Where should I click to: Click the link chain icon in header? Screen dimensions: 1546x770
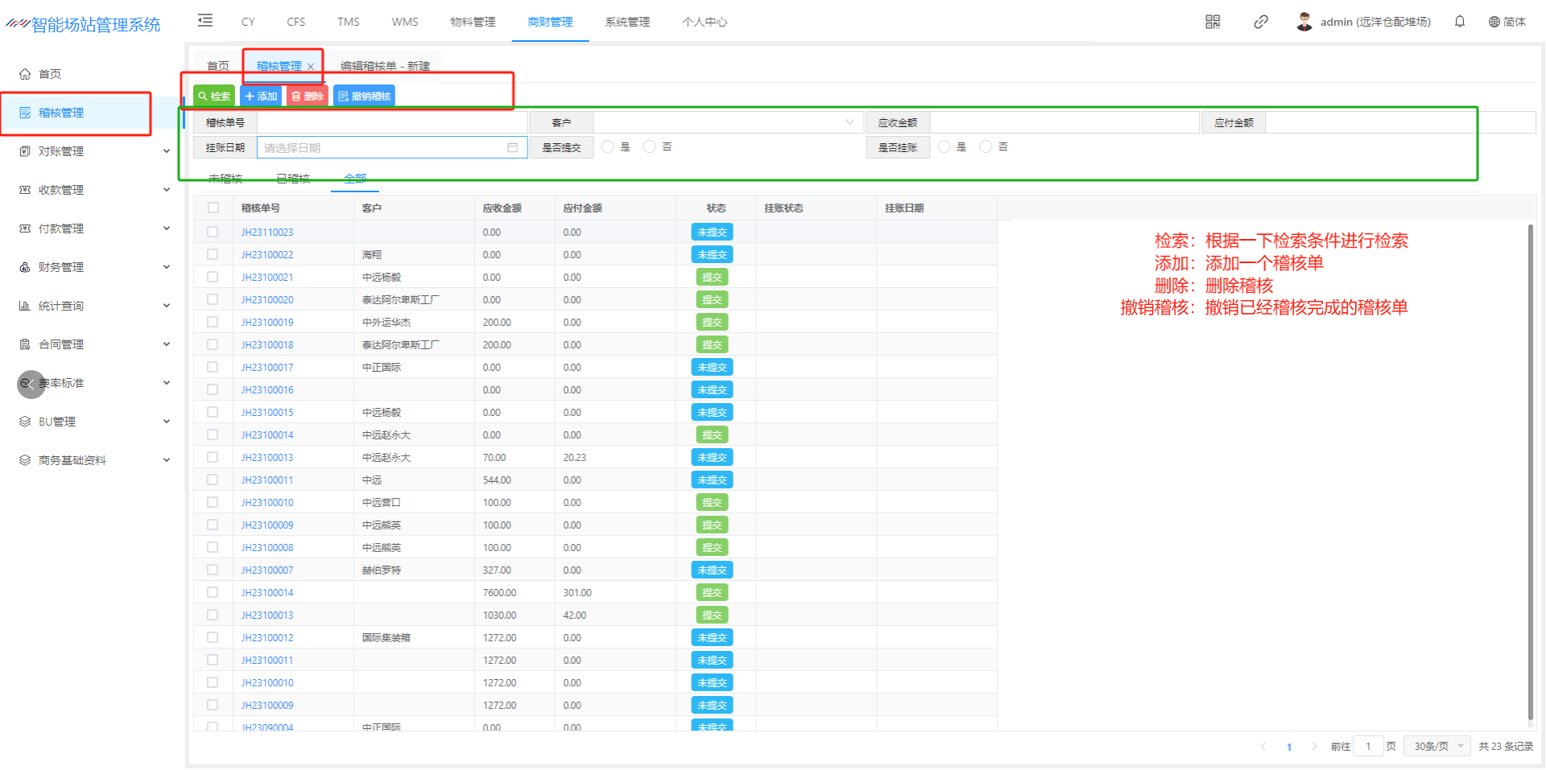1260,22
